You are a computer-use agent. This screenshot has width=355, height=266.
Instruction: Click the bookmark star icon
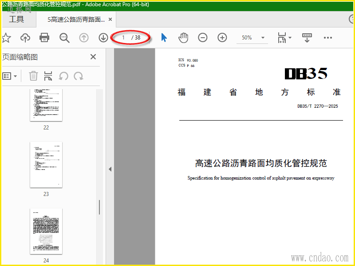pos(6,38)
